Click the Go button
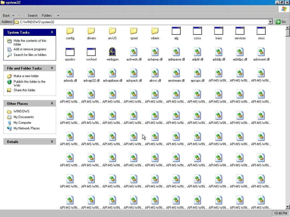This screenshot has height=217, width=290. pyautogui.click(x=281, y=22)
